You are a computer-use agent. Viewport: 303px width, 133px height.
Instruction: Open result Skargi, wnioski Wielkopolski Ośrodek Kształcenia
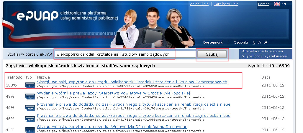point(132,82)
